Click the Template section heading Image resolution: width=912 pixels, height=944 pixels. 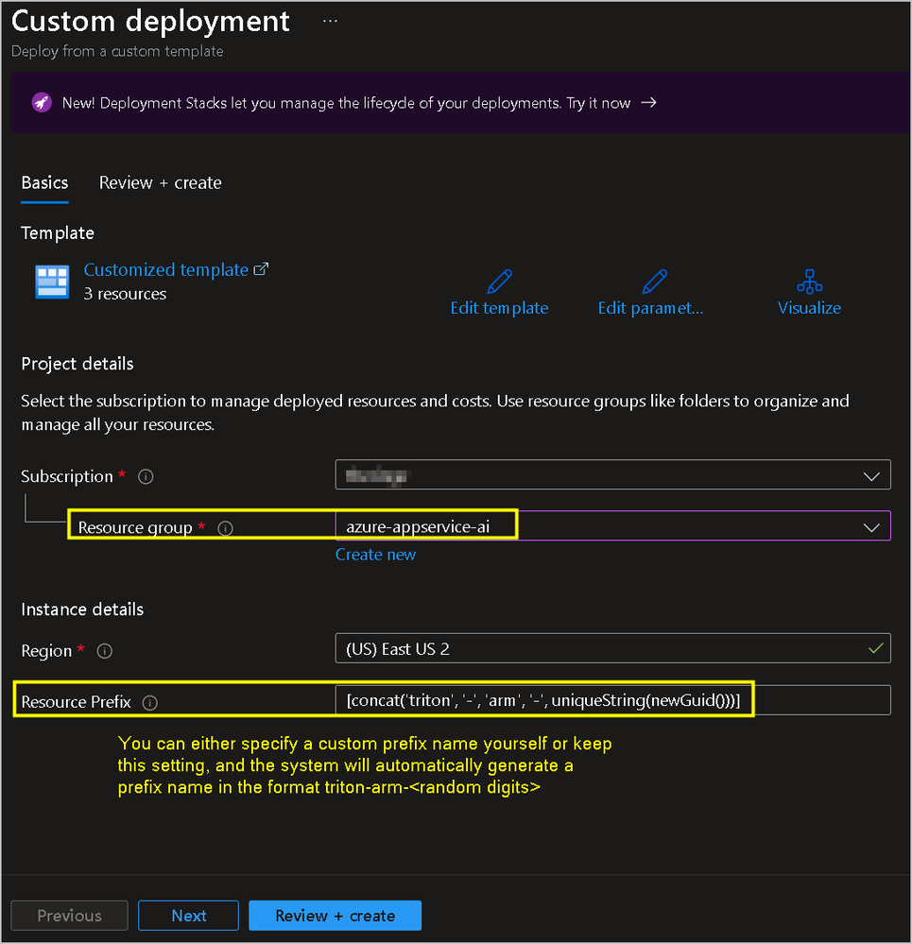point(58,233)
